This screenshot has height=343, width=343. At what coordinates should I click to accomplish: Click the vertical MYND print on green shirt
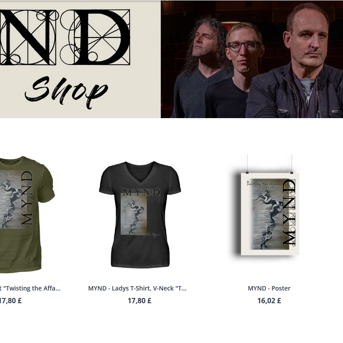pyautogui.click(x=27, y=198)
